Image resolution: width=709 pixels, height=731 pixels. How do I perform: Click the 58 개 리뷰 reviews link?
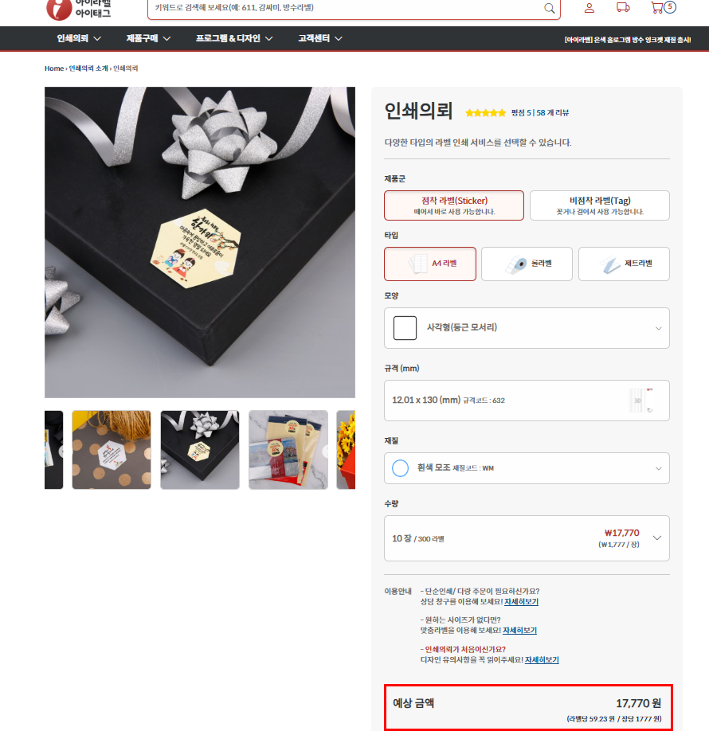pos(552,113)
